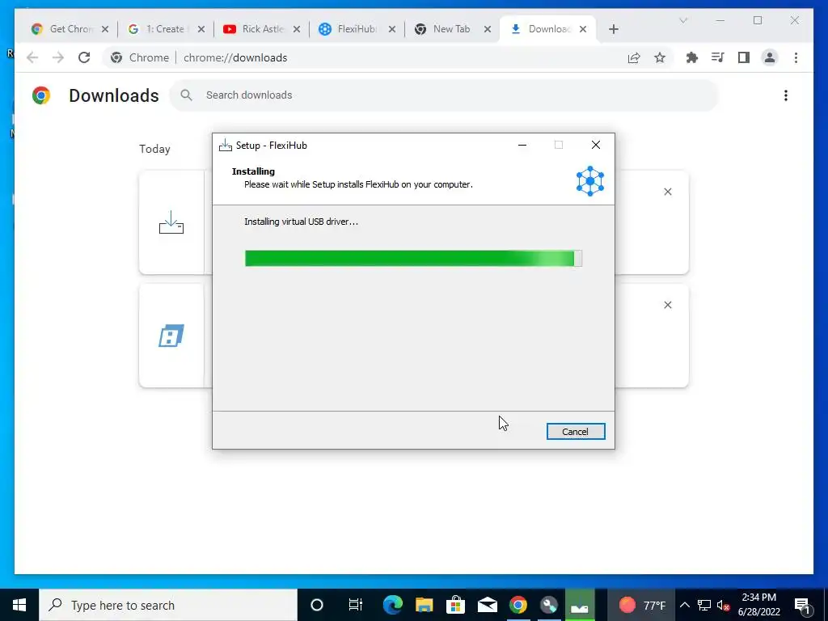This screenshot has height=621, width=828.
Task: Click the setup installer icon in dialog title bar
Action: 226,146
